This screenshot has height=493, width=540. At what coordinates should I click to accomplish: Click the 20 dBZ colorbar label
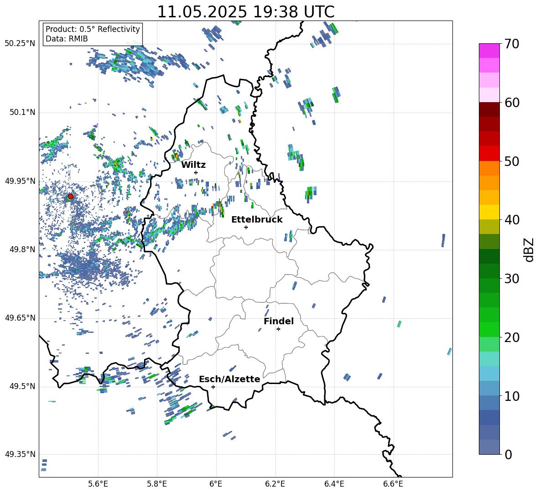pos(511,337)
